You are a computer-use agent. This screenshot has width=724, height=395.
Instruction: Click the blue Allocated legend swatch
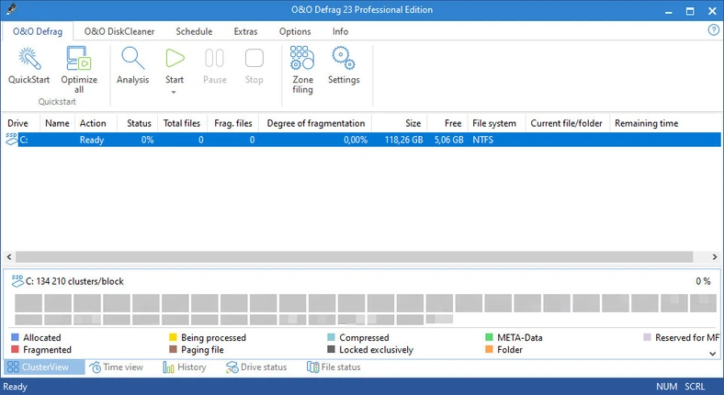click(x=15, y=337)
